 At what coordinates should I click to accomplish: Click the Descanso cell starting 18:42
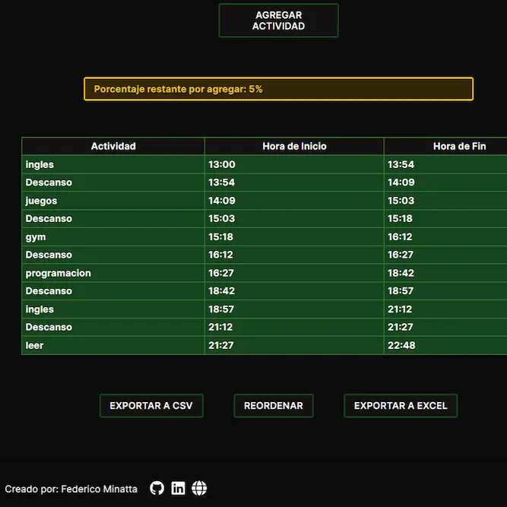113,291
